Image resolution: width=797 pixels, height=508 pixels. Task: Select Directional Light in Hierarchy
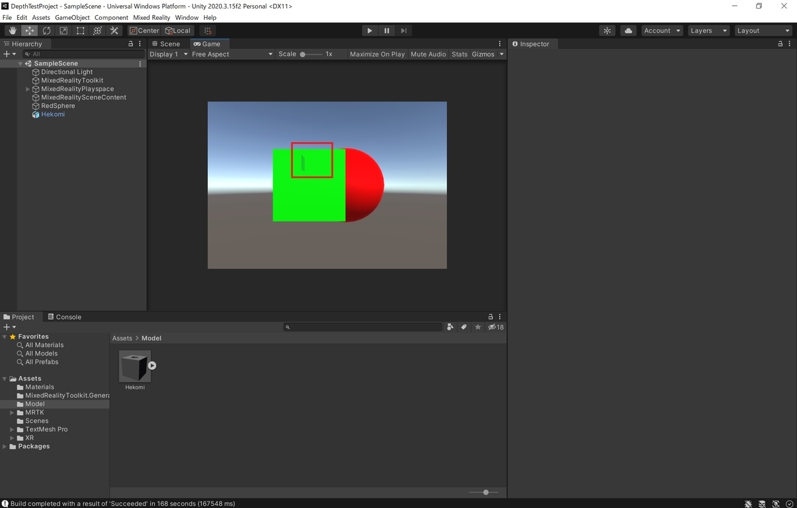click(67, 72)
